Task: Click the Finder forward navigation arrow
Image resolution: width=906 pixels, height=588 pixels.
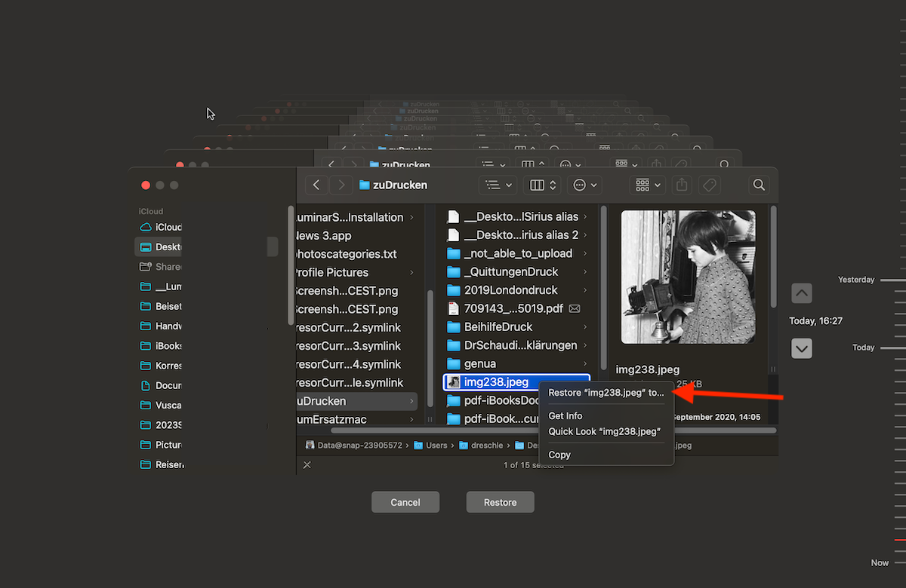Action: point(341,185)
